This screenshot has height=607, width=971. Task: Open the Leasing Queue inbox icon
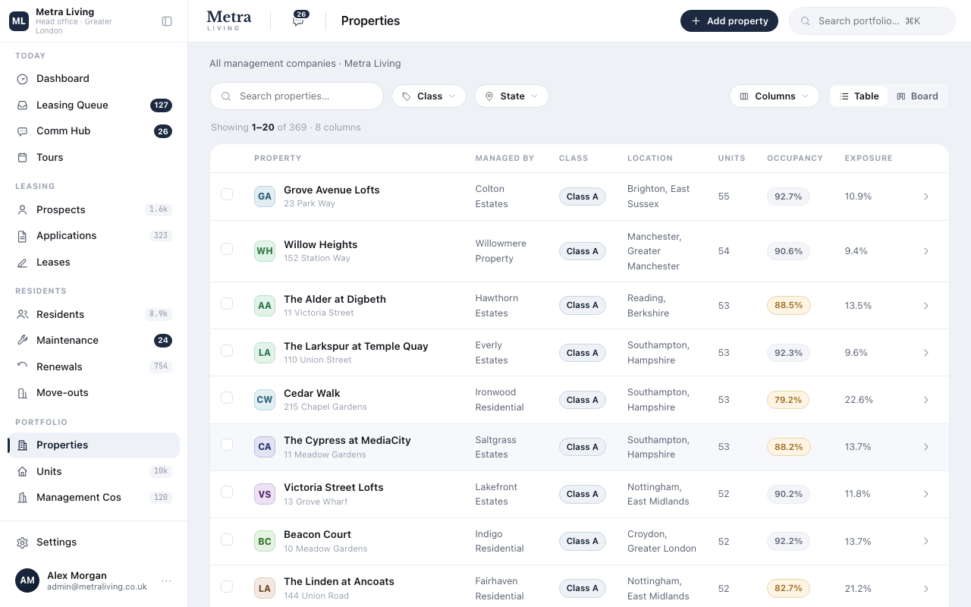click(22, 105)
